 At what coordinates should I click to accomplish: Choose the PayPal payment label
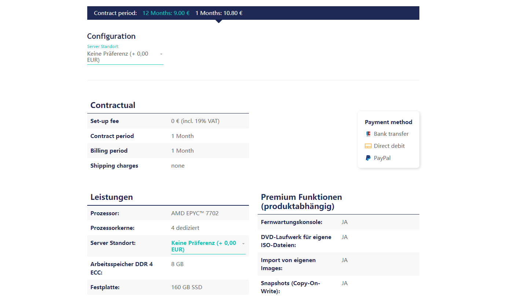(x=382, y=158)
